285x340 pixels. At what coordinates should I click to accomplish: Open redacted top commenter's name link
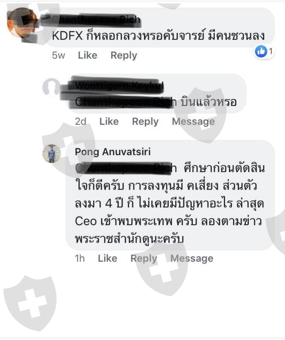point(96,20)
